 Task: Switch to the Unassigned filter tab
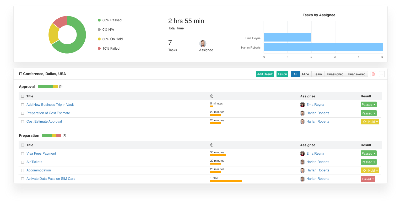335,74
